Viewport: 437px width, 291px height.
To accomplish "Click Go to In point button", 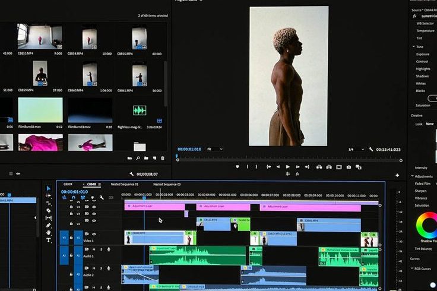I will [268, 167].
